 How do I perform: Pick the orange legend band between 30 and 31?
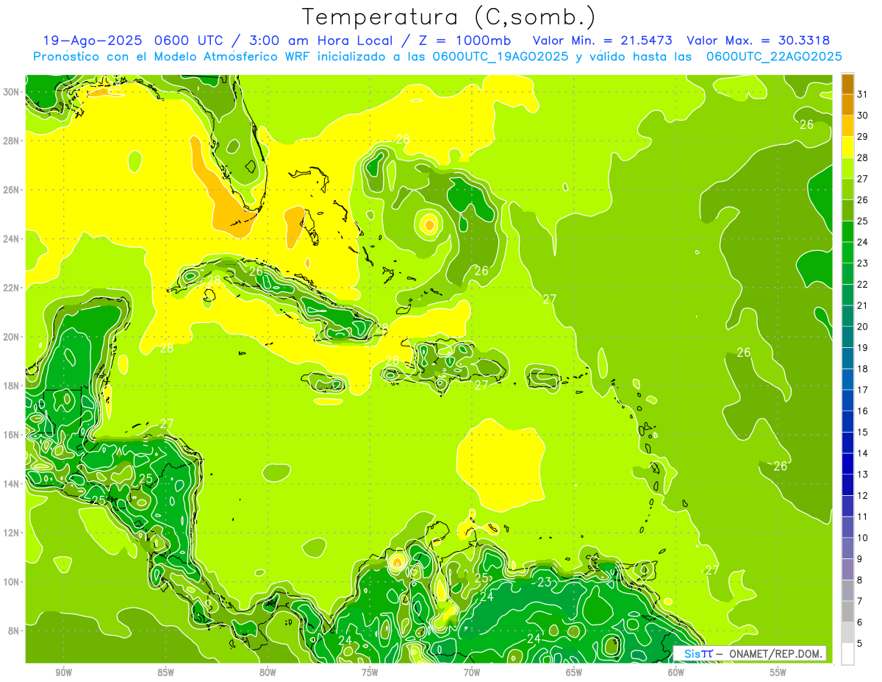tap(847, 104)
